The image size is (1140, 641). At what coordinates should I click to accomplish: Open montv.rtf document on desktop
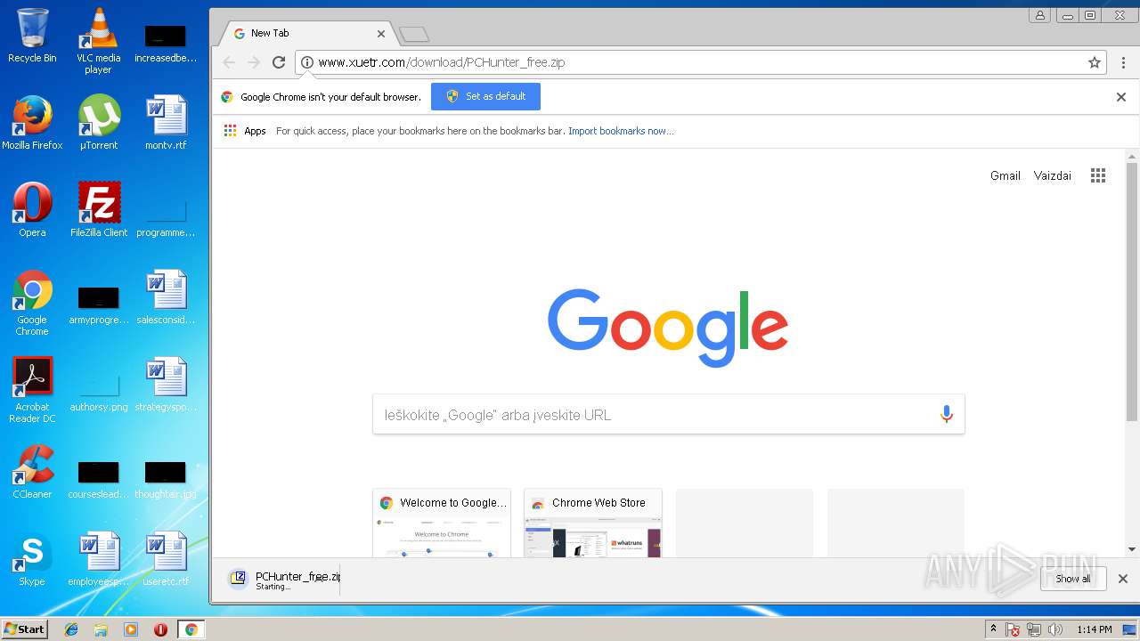coord(166,123)
